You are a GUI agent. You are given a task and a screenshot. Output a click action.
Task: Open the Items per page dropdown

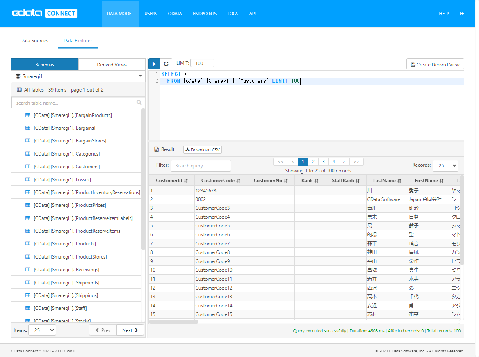point(42,330)
